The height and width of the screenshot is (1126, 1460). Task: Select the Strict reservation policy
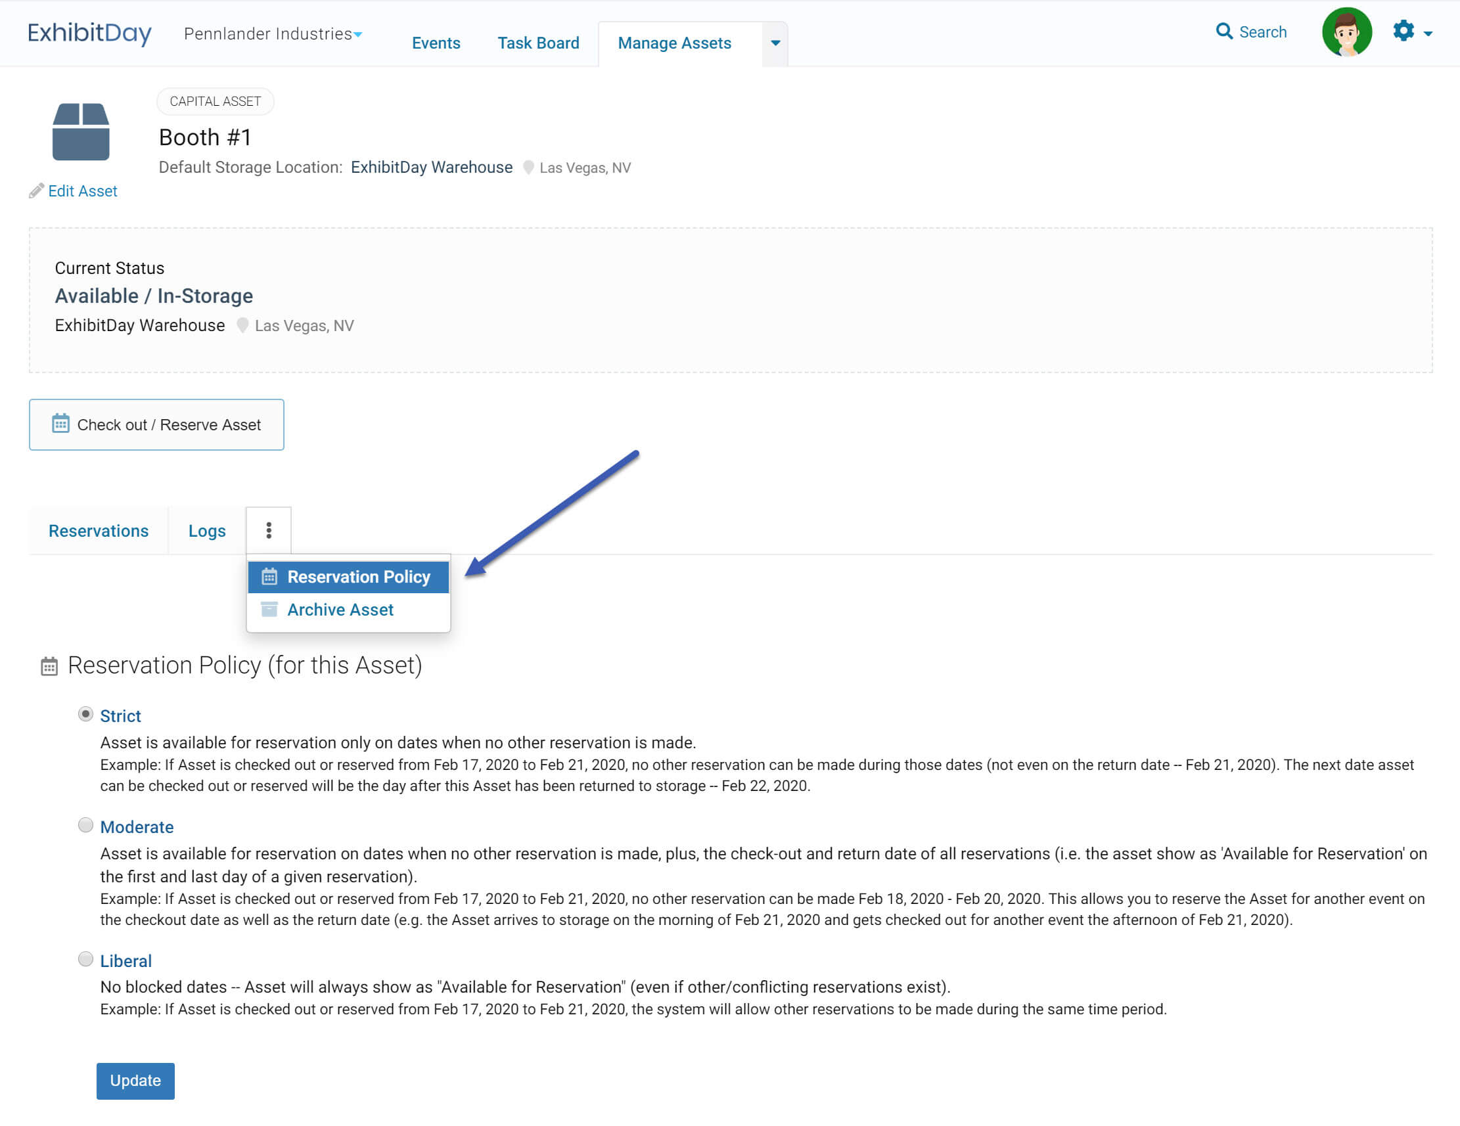85,714
